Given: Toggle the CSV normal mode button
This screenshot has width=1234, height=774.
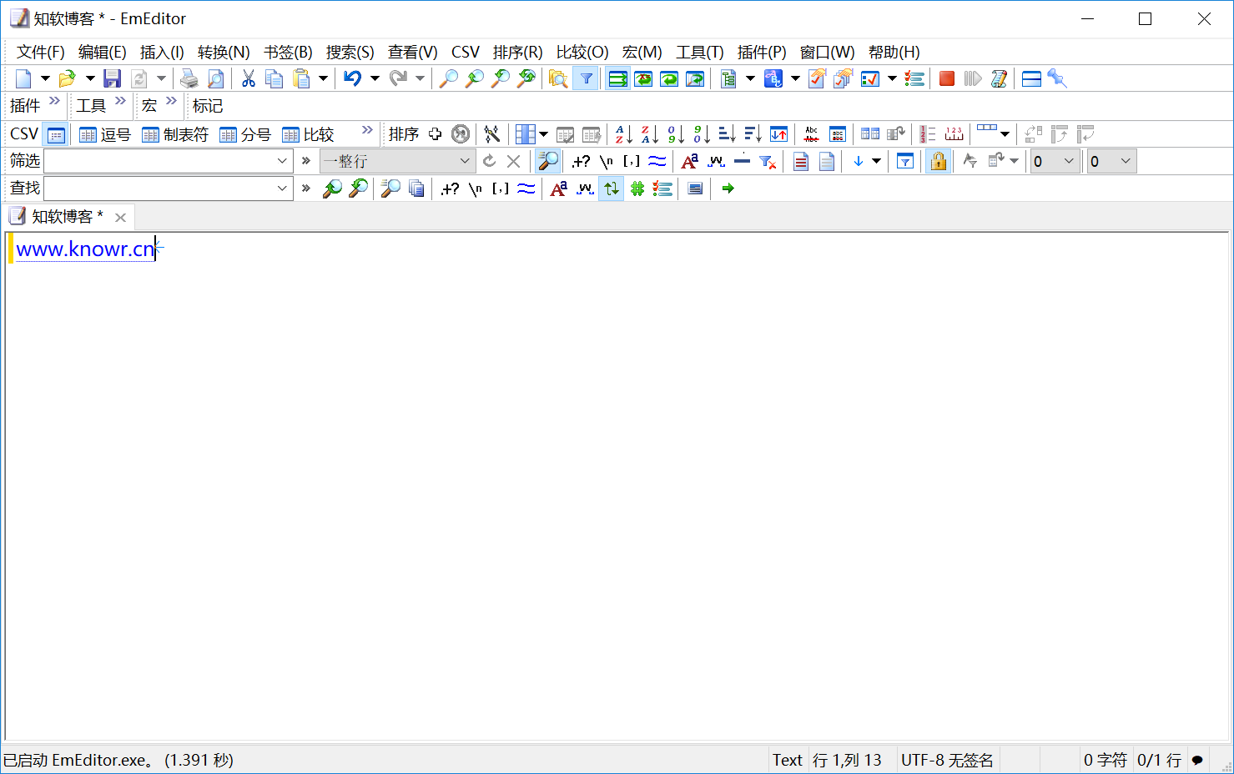Looking at the screenshot, I should pos(56,134).
